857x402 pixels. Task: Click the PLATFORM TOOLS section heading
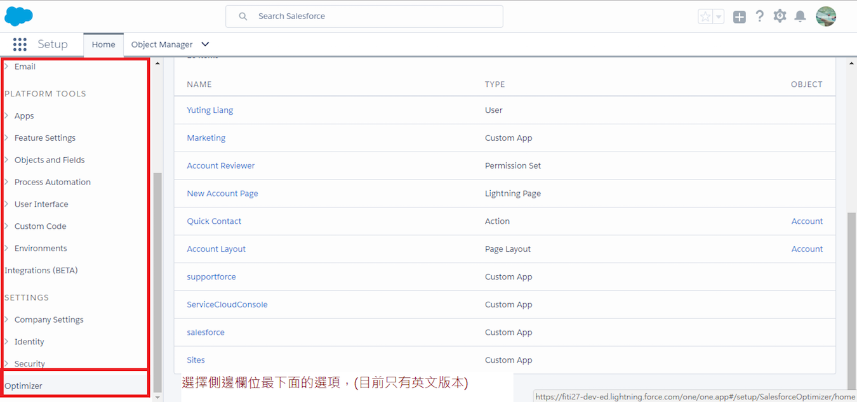(x=45, y=94)
